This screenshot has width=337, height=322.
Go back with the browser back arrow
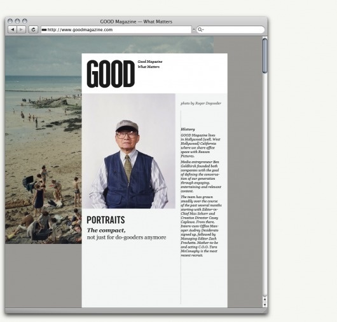click(13, 29)
